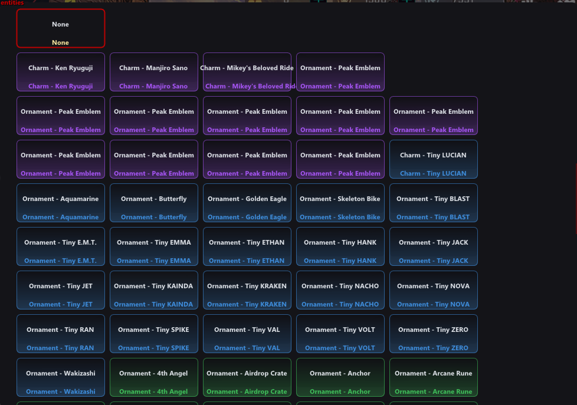
Task: Choose the Ornament - Tiny KAINDA card
Action: point(154,290)
